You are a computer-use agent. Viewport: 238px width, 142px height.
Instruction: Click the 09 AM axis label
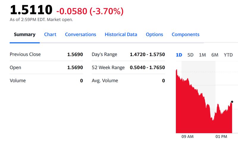tap(187, 137)
